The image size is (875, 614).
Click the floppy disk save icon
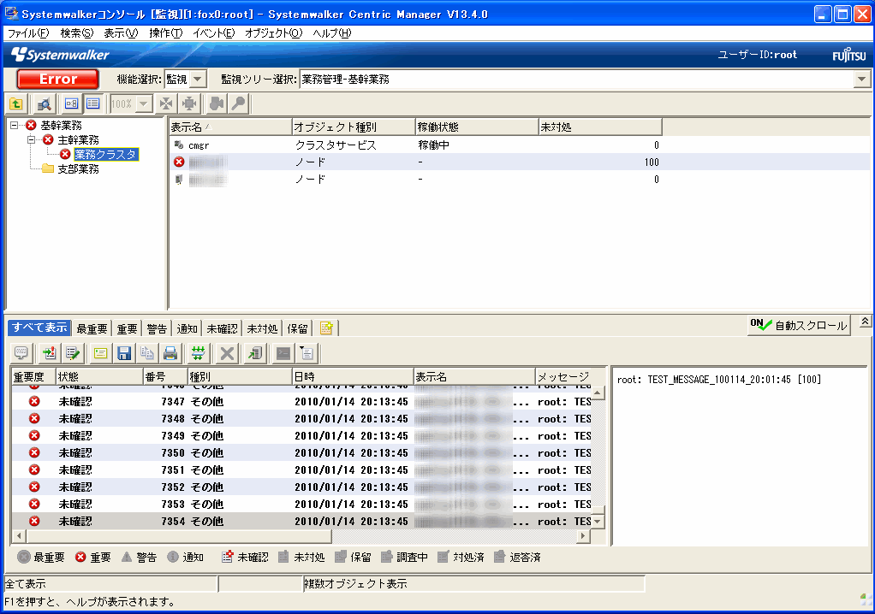pos(124,352)
